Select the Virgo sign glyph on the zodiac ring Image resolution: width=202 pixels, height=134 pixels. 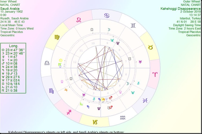point(57,37)
